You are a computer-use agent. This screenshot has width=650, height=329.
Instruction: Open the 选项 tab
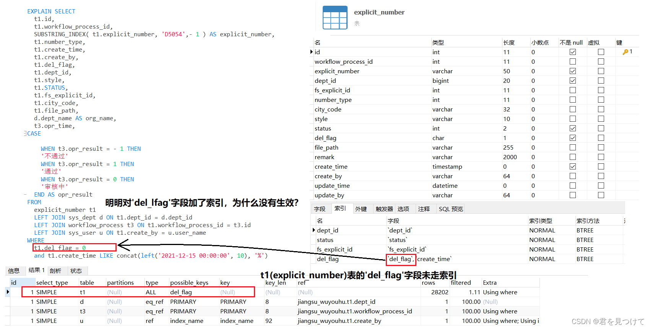tap(403, 209)
